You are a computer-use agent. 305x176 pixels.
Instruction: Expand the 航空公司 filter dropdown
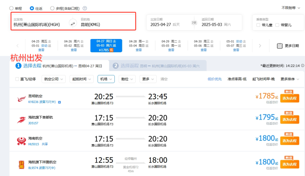pos(53,79)
